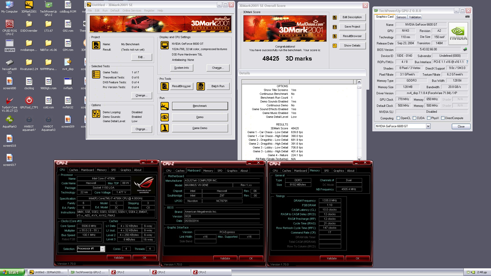The image size is (491, 276).
Task: Click the GPU-Z BIOS save icon
Action: pos(465,49)
